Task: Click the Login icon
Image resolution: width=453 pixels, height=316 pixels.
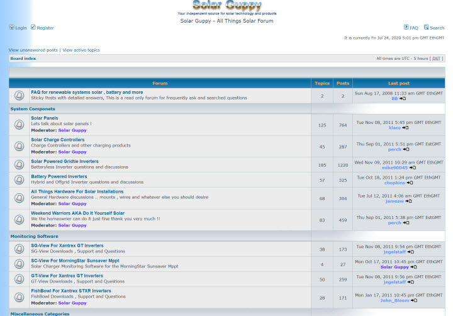Action: click(12, 27)
